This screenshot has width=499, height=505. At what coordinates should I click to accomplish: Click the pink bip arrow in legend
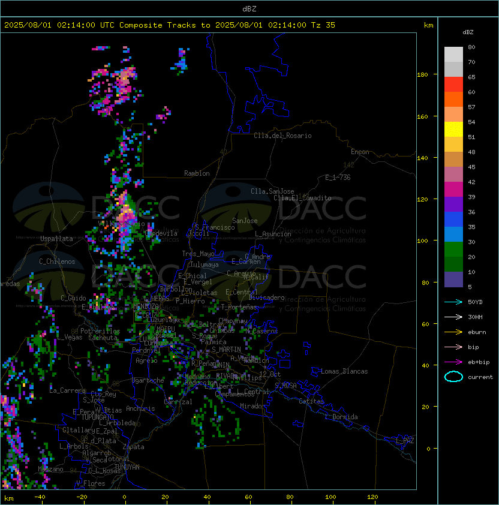(x=453, y=347)
